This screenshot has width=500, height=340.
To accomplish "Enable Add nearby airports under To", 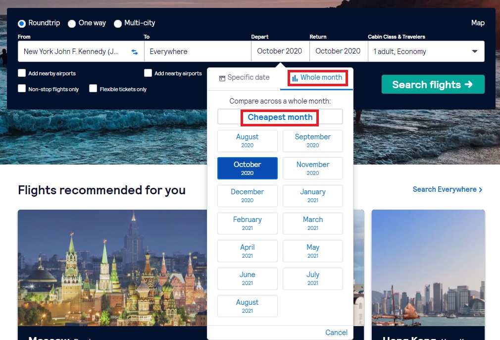I will 148,73.
